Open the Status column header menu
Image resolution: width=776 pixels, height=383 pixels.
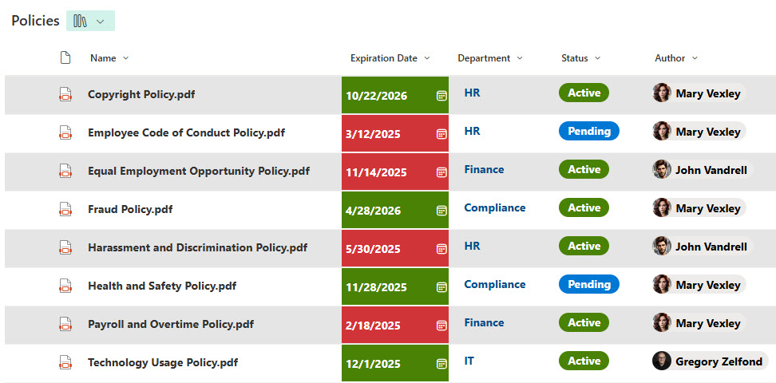597,58
